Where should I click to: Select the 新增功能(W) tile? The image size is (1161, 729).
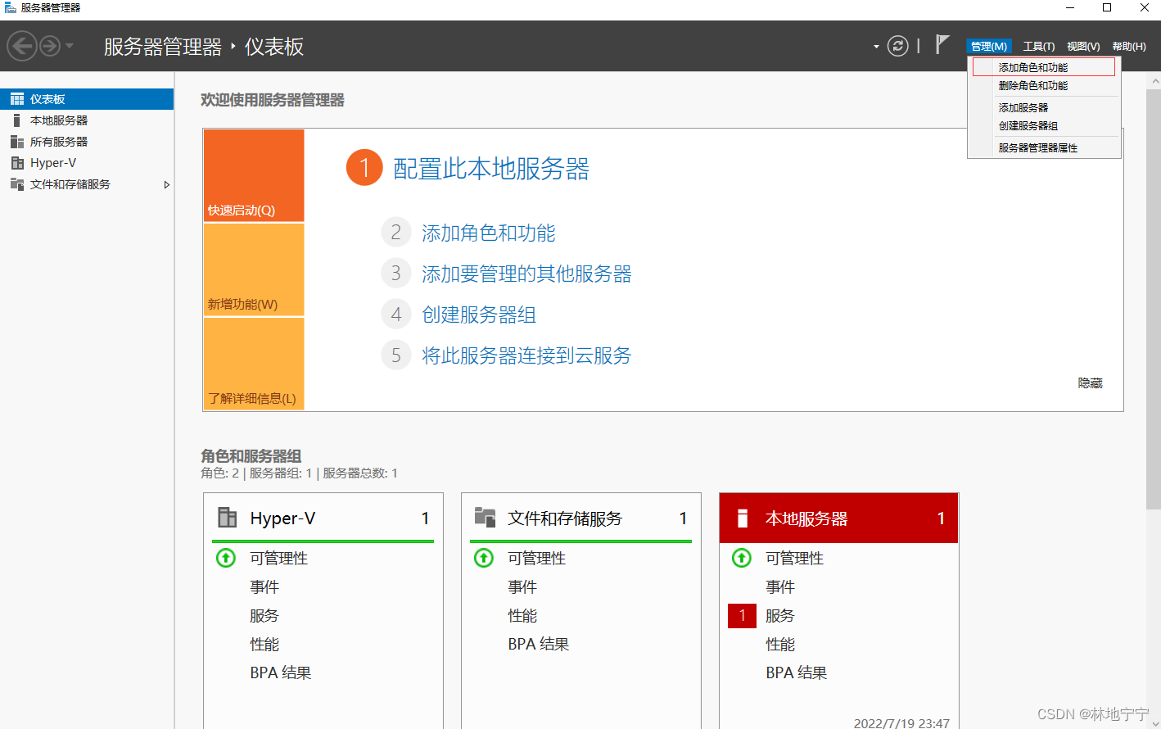[x=254, y=269]
